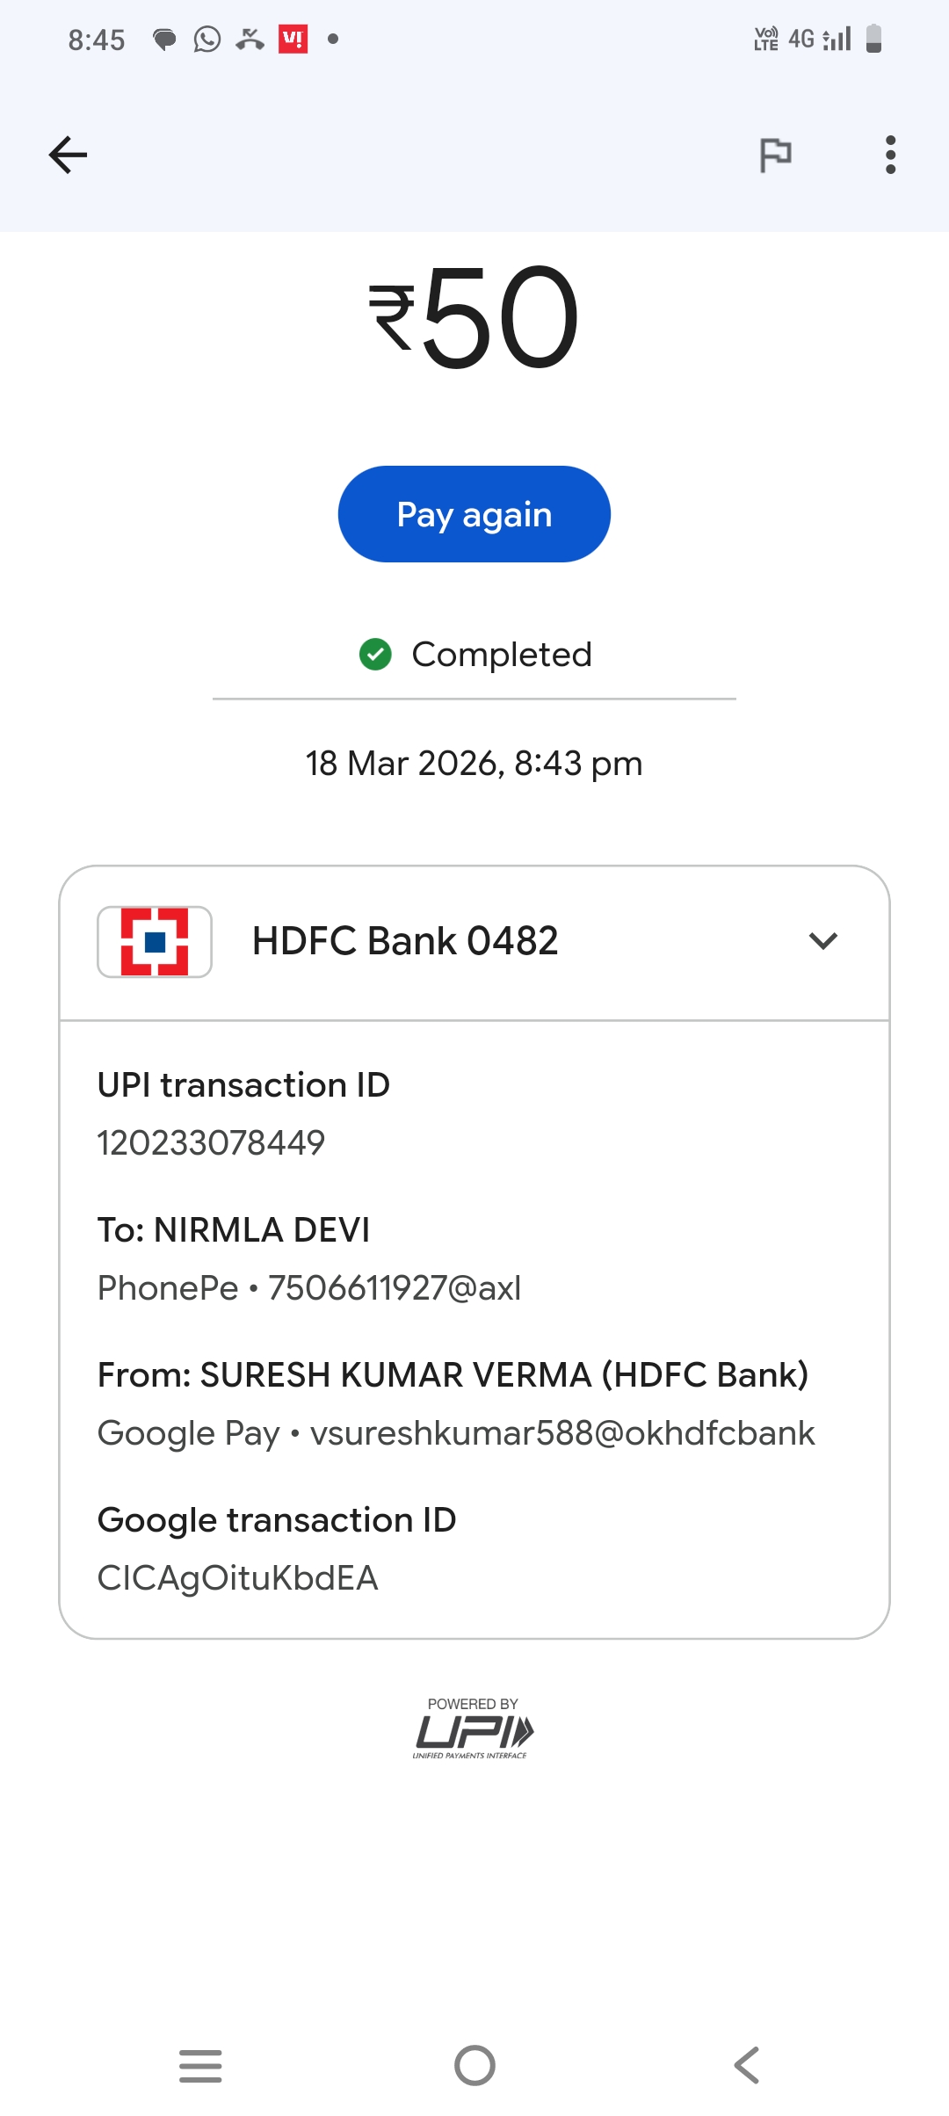Tap the UPI transaction ID number

pos(211,1143)
